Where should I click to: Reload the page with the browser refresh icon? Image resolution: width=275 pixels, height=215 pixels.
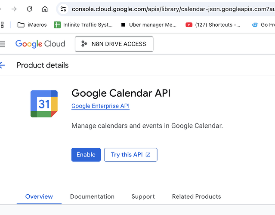click(29, 9)
